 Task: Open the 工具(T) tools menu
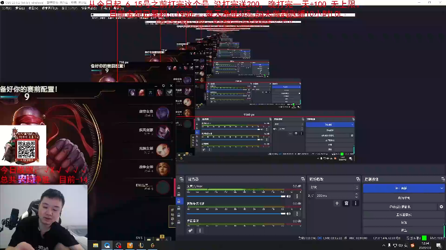(105, 8)
